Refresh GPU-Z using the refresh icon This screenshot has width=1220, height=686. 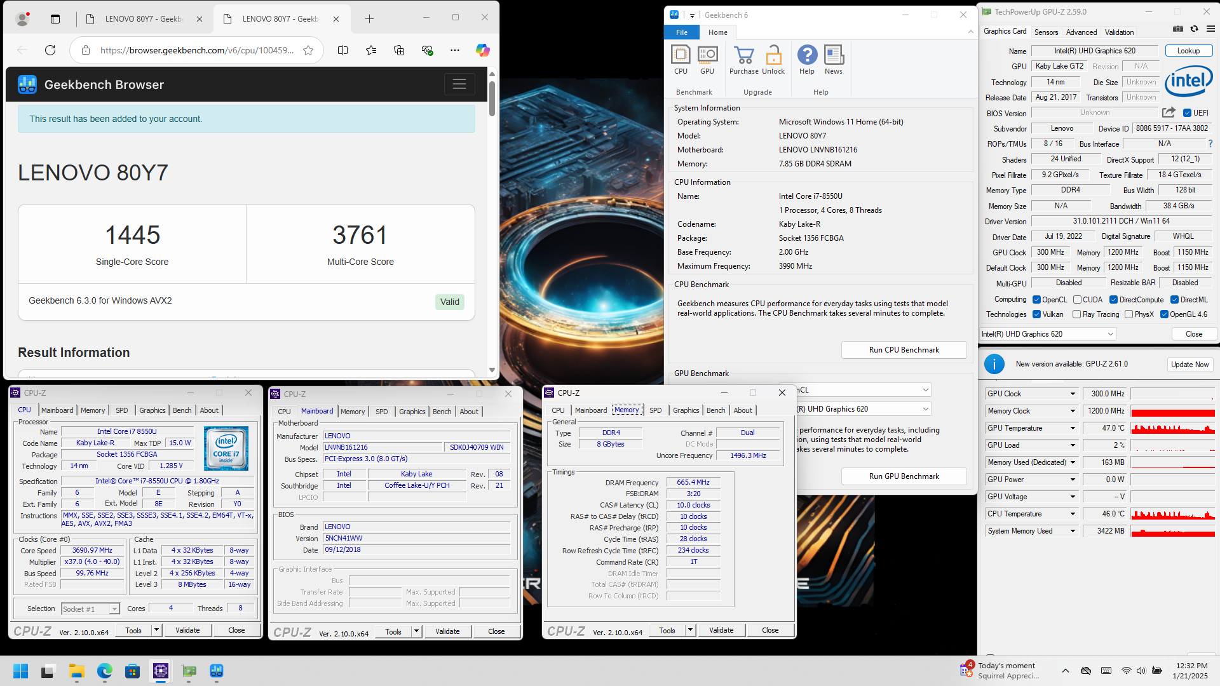pos(1194,29)
